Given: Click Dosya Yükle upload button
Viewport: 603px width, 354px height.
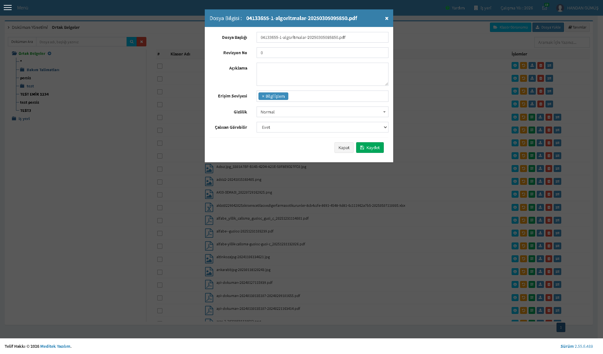Looking at the screenshot, I should [548, 27].
